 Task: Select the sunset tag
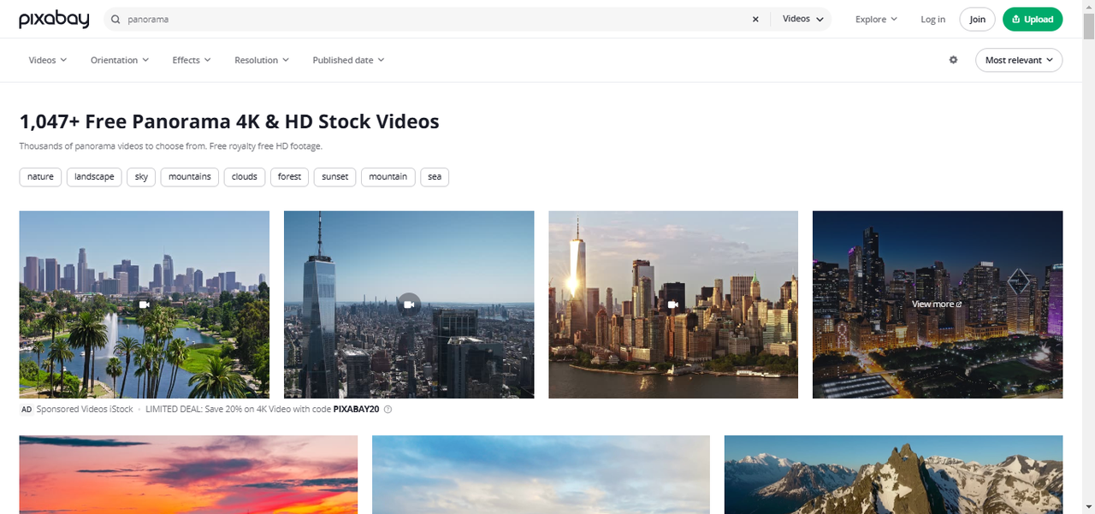click(x=335, y=177)
